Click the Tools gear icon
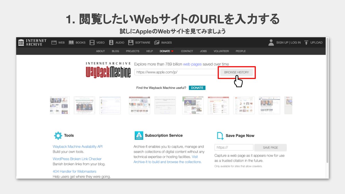 click(x=58, y=135)
